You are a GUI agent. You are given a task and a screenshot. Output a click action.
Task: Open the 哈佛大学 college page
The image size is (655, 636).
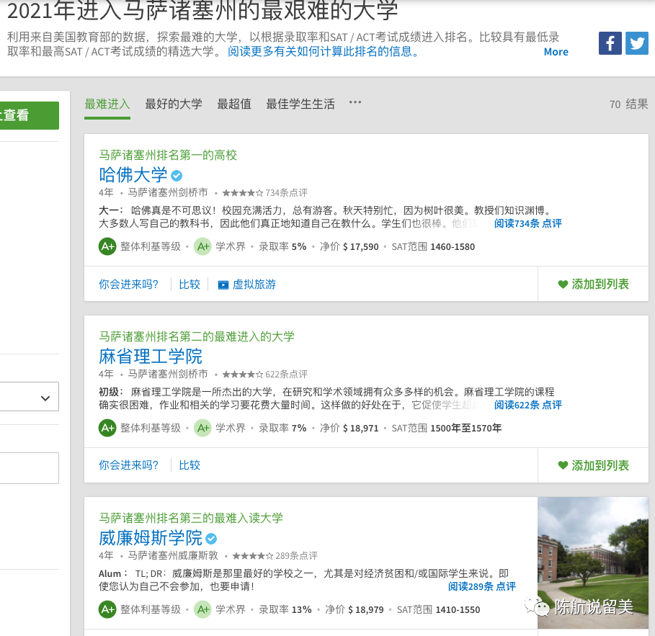(133, 174)
